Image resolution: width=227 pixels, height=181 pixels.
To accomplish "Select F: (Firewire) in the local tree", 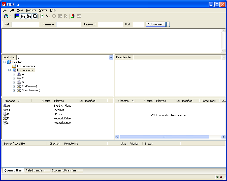I will coord(29,86).
